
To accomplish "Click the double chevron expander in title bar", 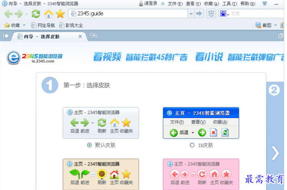I will pyautogui.click(x=163, y=4).
